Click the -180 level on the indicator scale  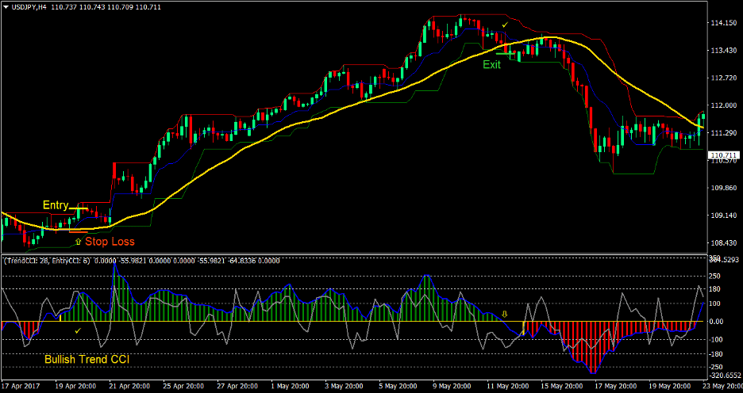(x=716, y=353)
